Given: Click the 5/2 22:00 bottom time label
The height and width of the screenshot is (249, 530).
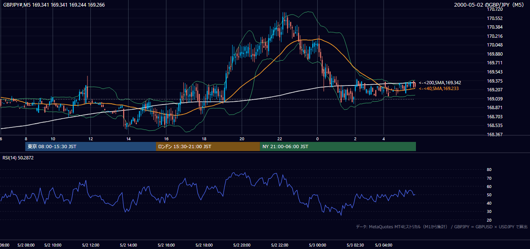Looking at the screenshot, I should pos(280,245).
